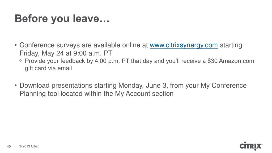Image resolution: width=272 pixels, height=153 pixels.
Task: Click the 'My Conference' text in second bullet
Action: point(224,86)
